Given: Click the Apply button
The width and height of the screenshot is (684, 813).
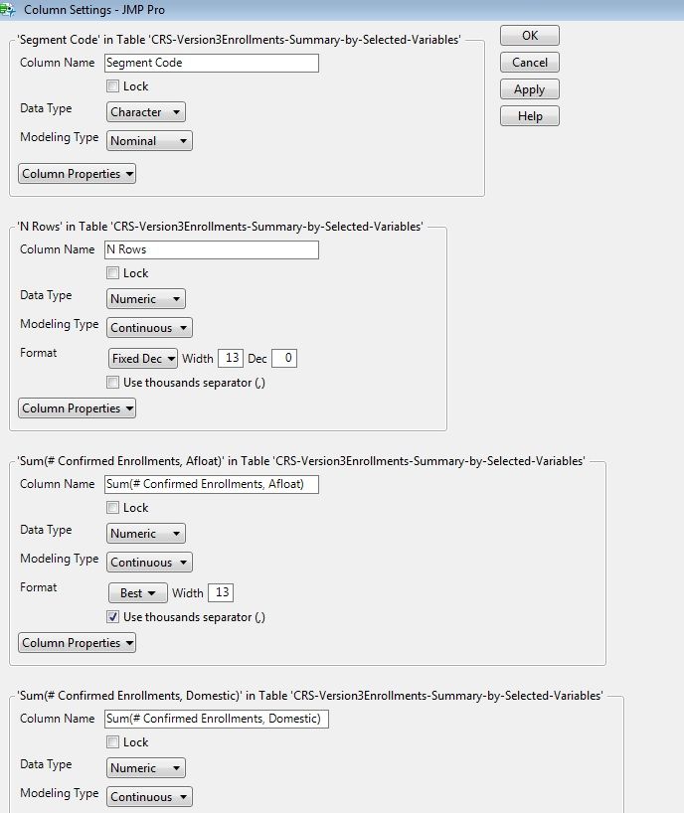Looking at the screenshot, I should (529, 88).
